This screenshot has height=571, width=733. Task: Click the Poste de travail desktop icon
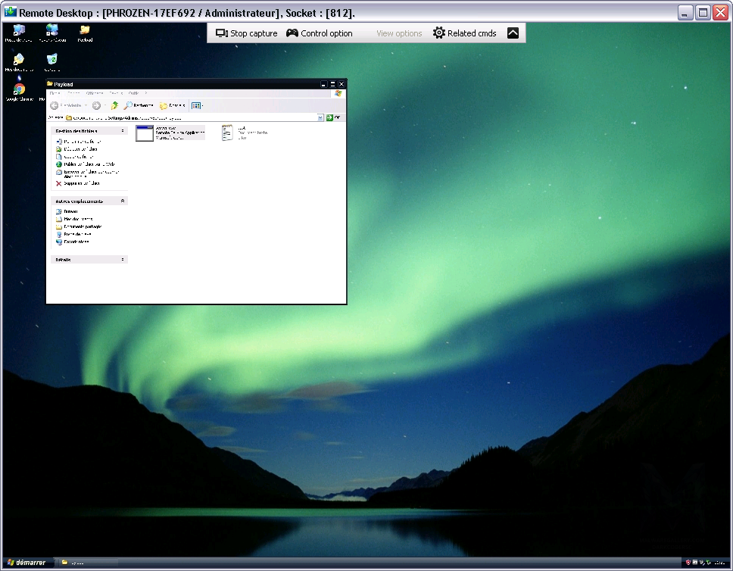[19, 31]
